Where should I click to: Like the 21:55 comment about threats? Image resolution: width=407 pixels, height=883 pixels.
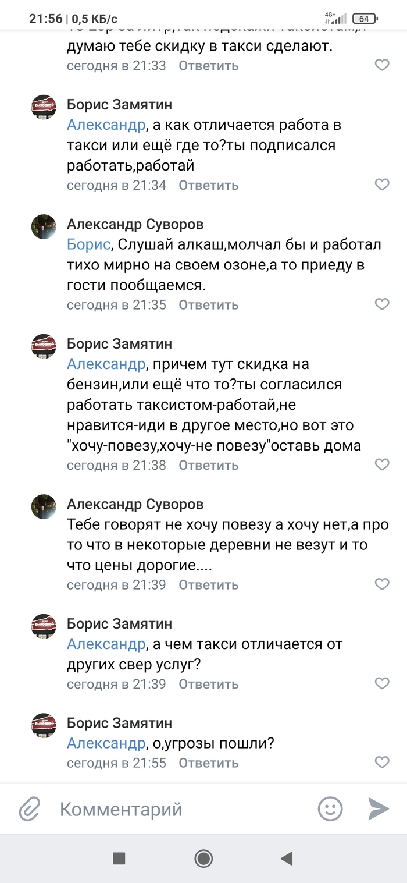click(x=381, y=763)
